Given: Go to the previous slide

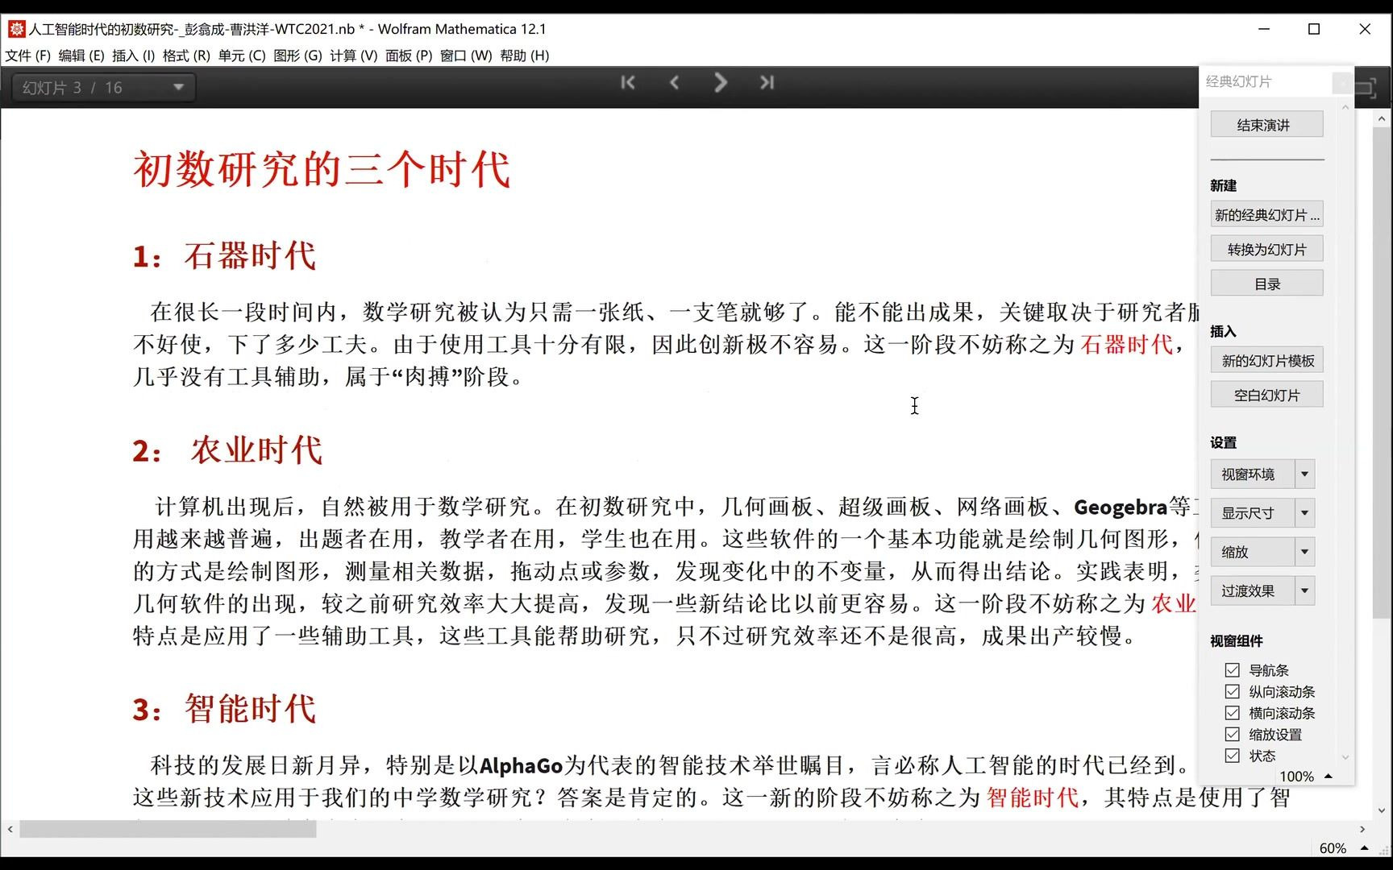Looking at the screenshot, I should [x=675, y=82].
